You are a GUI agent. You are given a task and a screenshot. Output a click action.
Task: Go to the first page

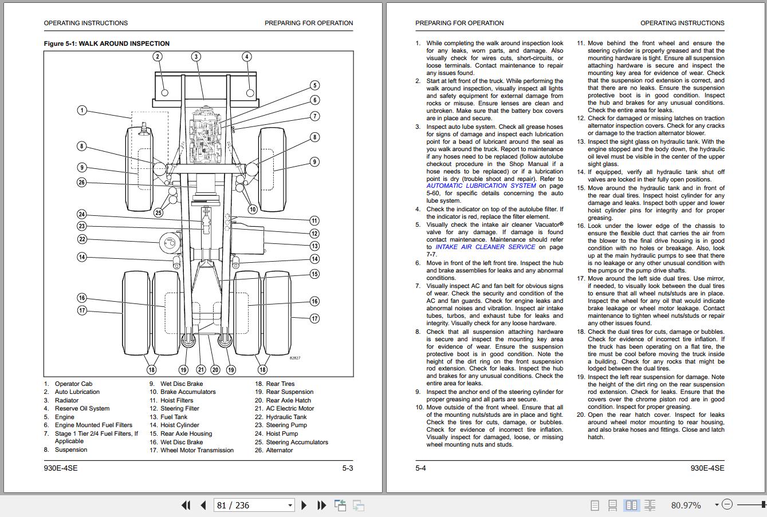pos(186,505)
